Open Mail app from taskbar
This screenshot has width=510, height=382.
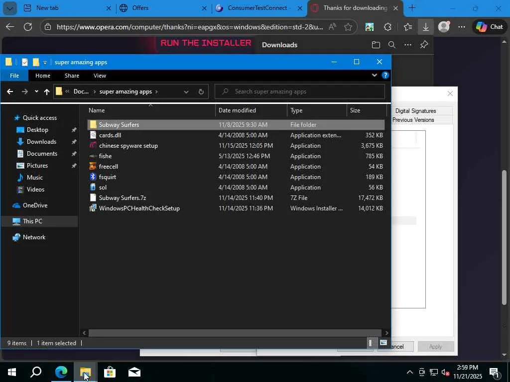point(134,372)
